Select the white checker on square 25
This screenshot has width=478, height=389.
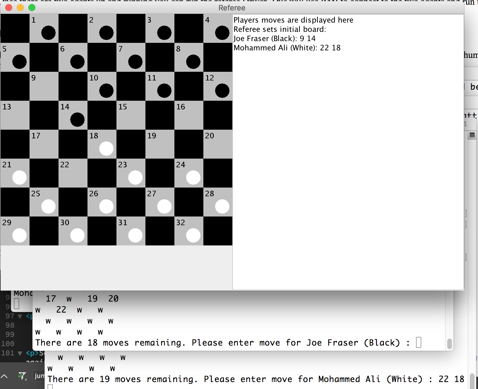pyautogui.click(x=48, y=206)
